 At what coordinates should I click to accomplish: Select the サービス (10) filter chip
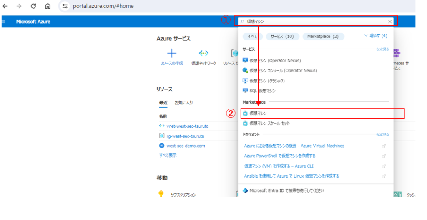pyautogui.click(x=282, y=37)
